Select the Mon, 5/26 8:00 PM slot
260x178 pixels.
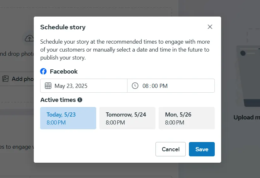[187, 118]
